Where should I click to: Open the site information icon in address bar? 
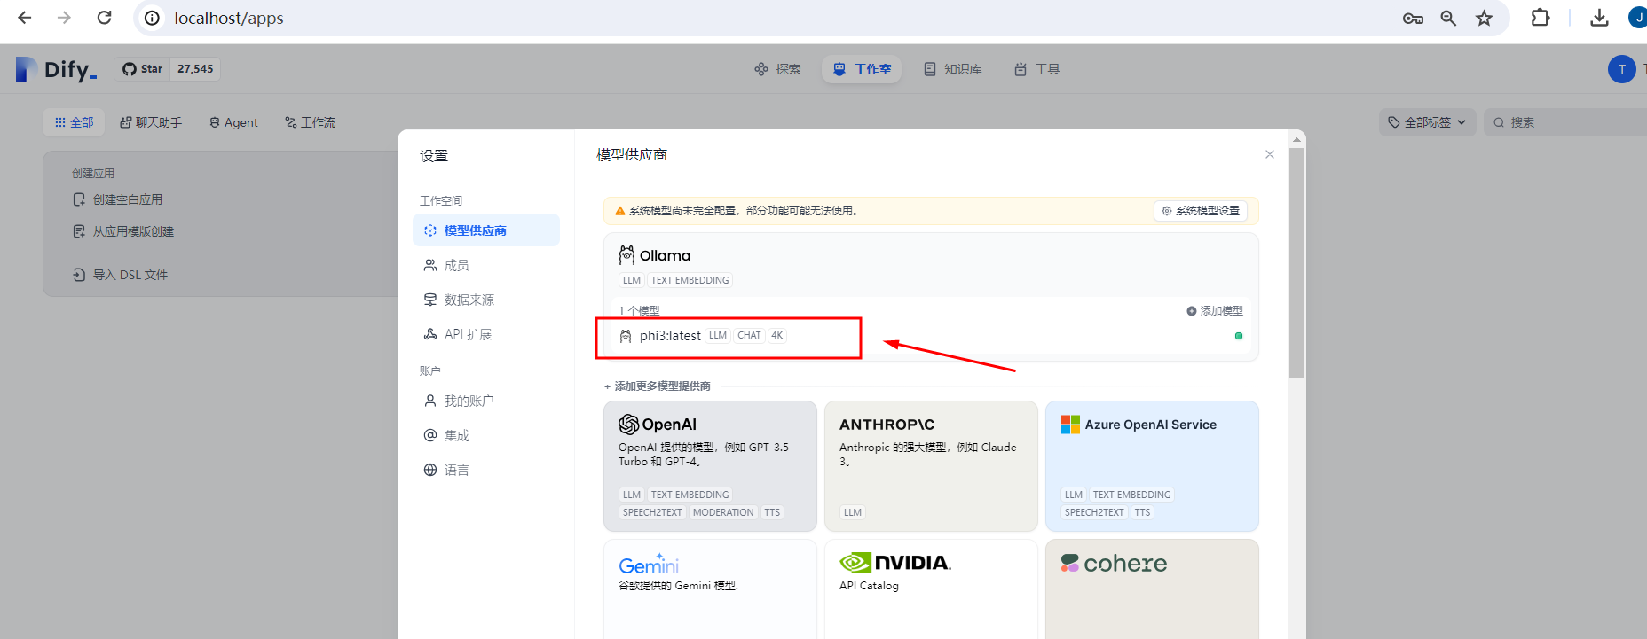[x=153, y=18]
